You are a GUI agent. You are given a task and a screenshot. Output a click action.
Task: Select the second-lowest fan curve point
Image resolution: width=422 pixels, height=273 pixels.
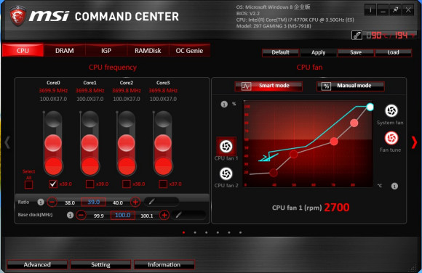(294, 154)
